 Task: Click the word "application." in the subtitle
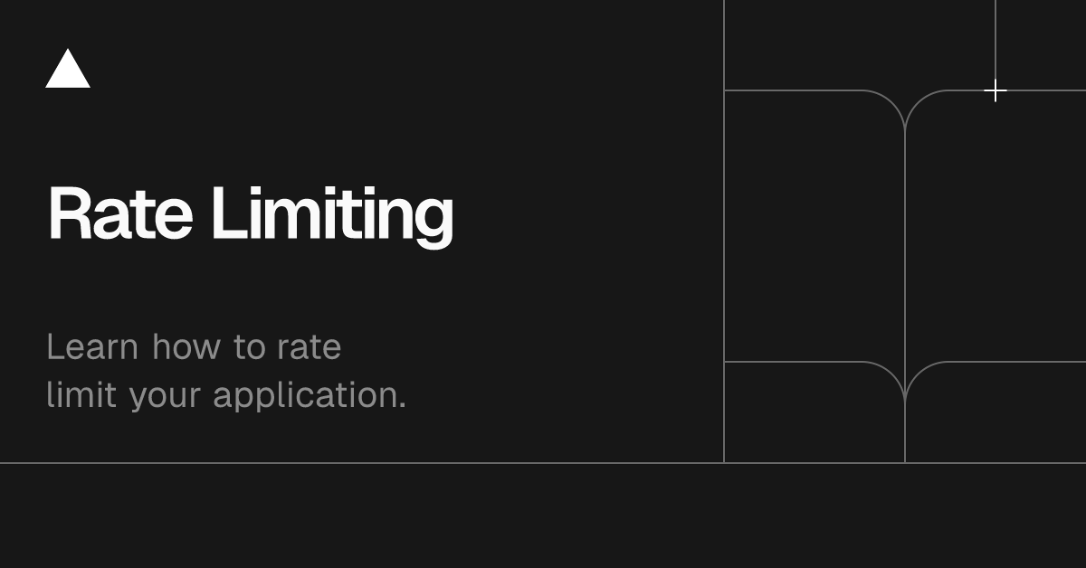pyautogui.click(x=310, y=397)
